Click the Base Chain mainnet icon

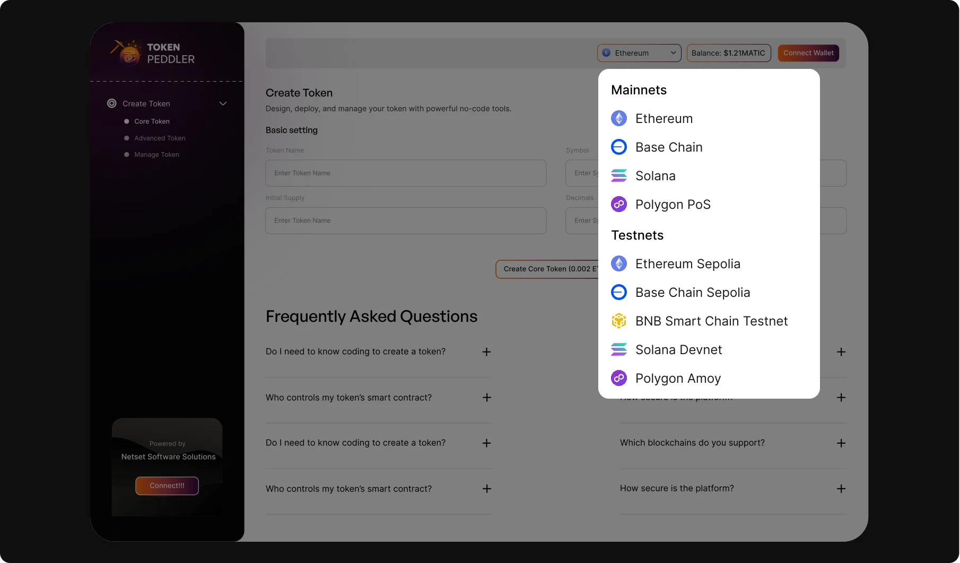tap(619, 147)
